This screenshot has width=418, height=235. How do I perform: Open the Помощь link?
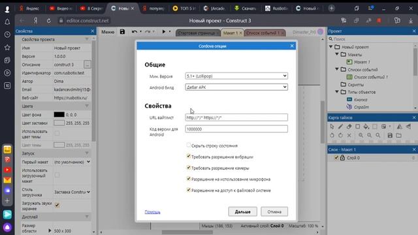pos(152,212)
